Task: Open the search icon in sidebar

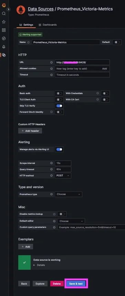Action: (x=4, y=13)
